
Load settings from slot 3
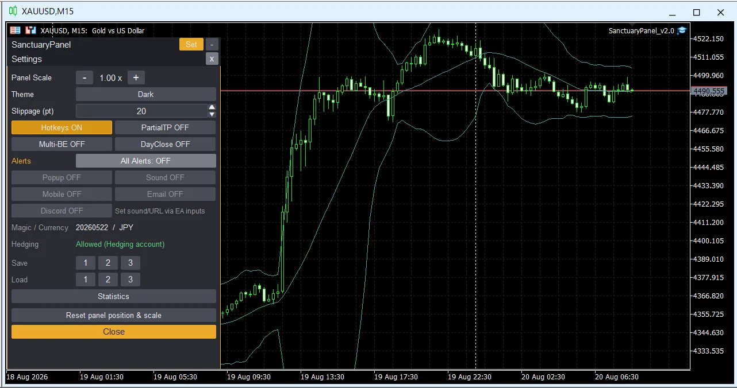(130, 280)
